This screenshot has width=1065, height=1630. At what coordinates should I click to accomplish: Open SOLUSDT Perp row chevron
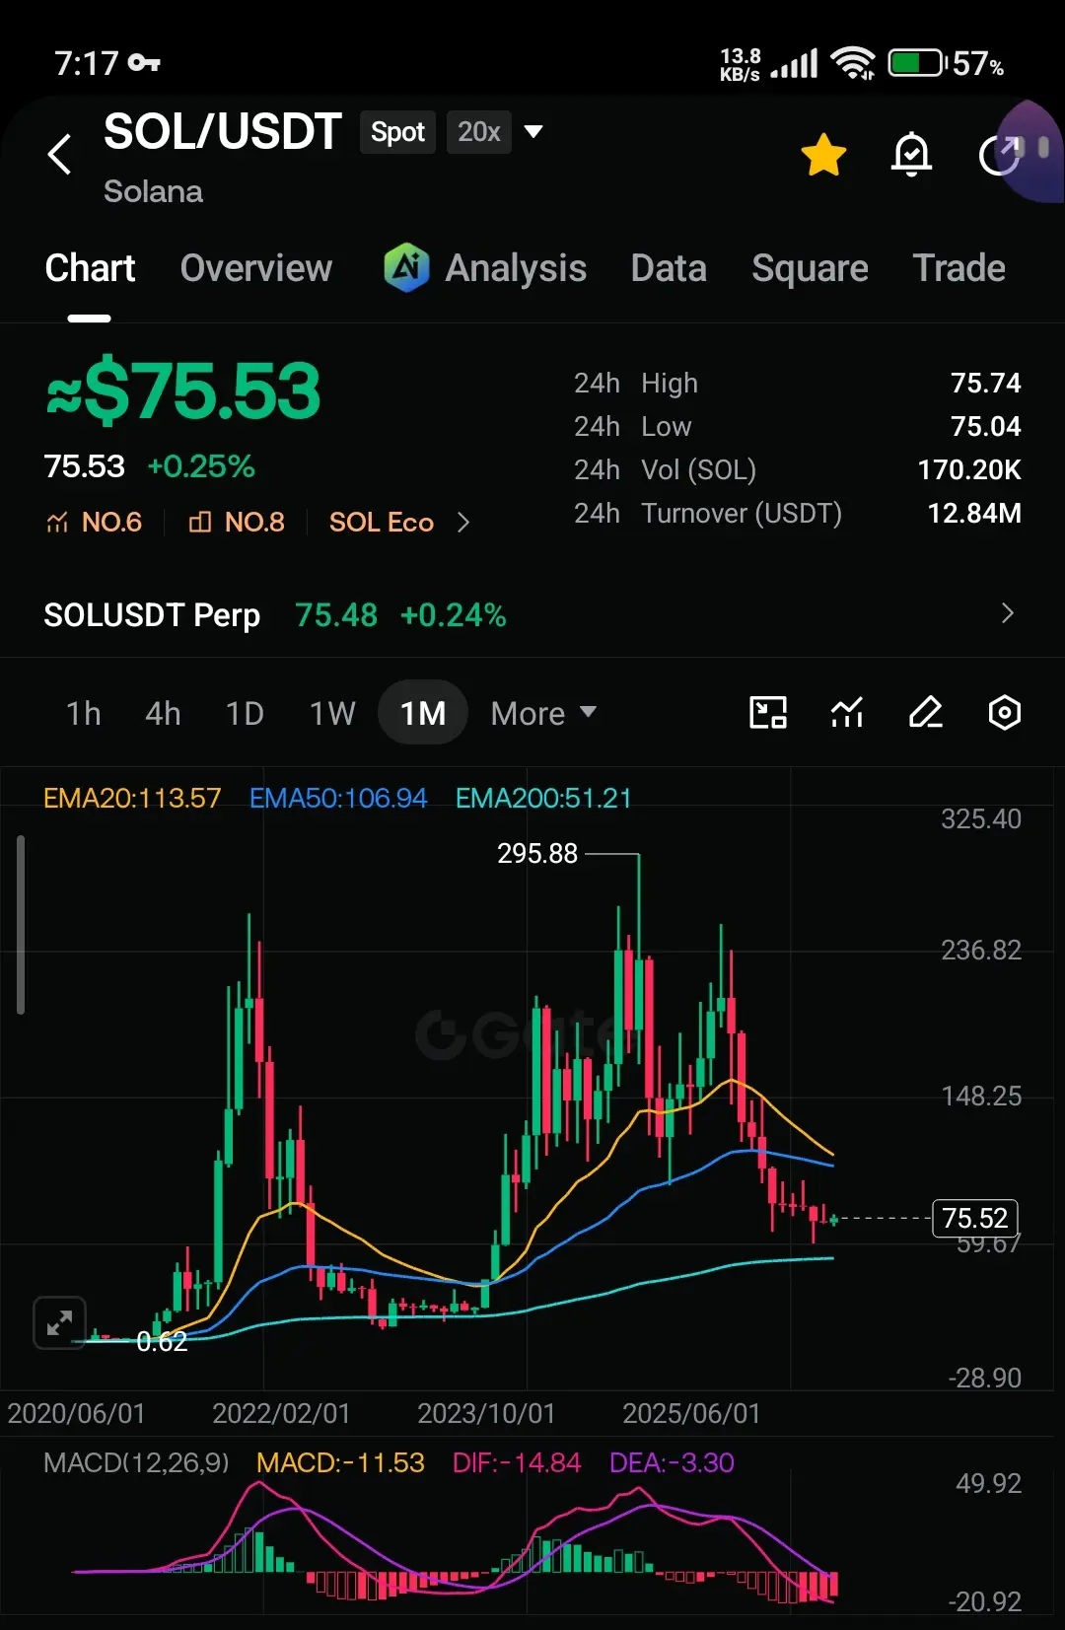1007,613
